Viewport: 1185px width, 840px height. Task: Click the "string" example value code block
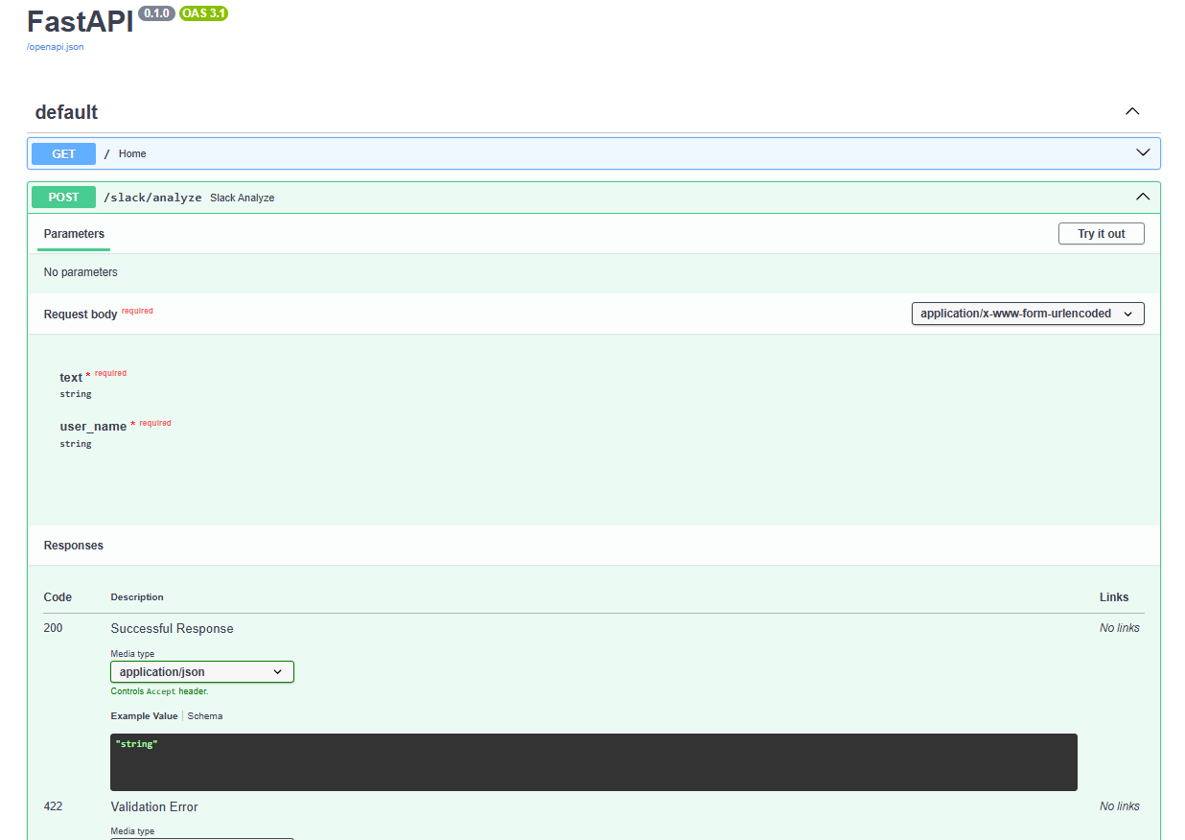pos(593,762)
